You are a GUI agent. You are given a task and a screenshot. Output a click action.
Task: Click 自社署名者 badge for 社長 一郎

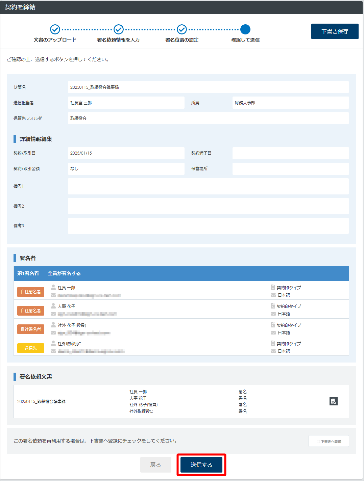click(x=31, y=292)
